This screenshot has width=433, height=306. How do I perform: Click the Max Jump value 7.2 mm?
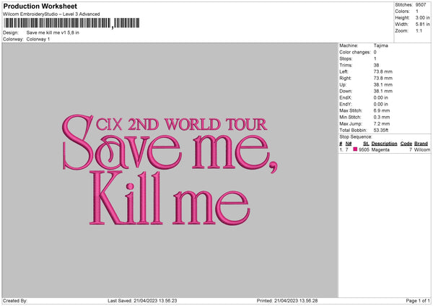coord(382,123)
